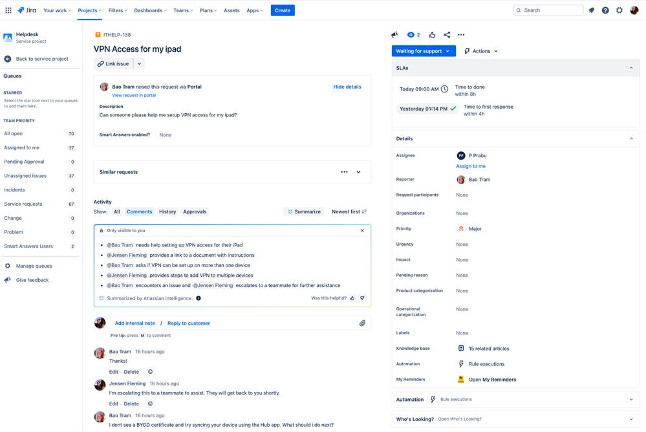Image resolution: width=646 pixels, height=432 pixels.
Task: Close the AI summary panel
Action: pos(362,230)
